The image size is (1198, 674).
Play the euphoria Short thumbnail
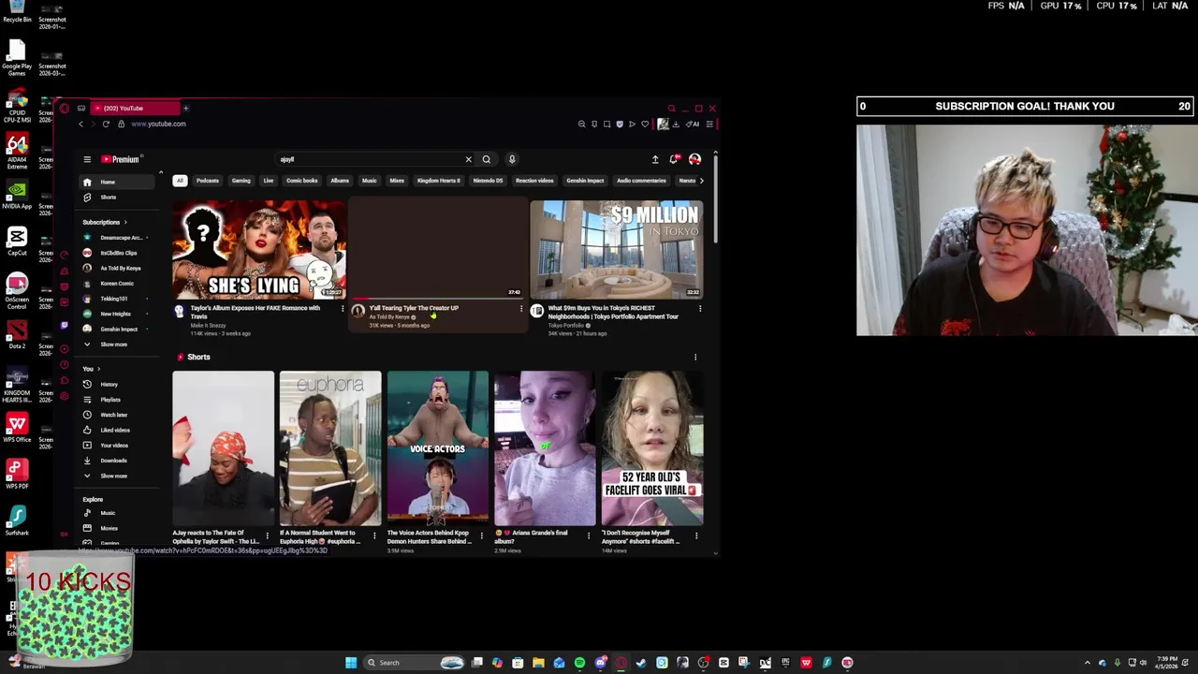(330, 448)
